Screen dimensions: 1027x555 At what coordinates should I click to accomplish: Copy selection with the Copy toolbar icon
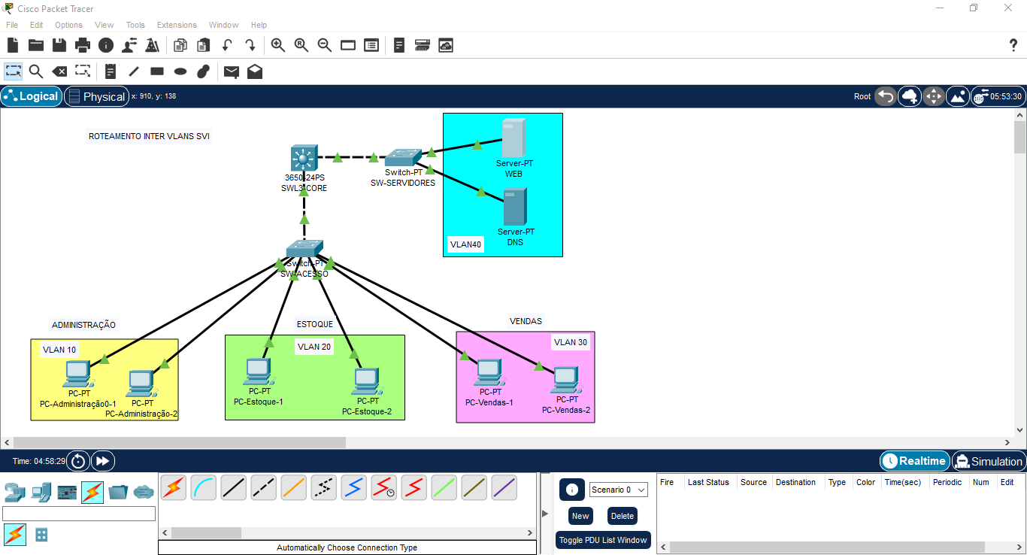180,45
